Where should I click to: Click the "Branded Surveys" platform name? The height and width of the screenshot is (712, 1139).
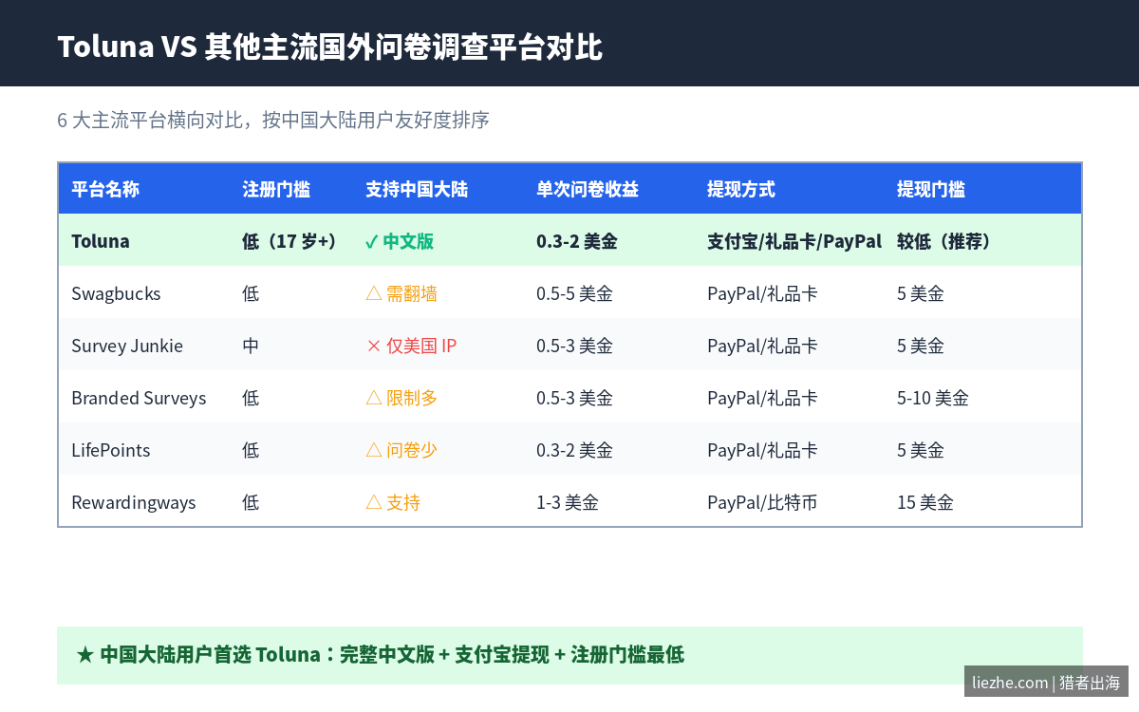point(139,398)
